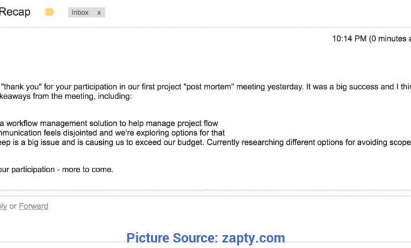Click inside the reply box near 'or'
This screenshot has width=411, height=248.
(x=13, y=206)
